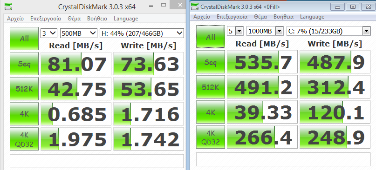This screenshot has height=170, width=376.
Task: Open Θέμα menu in right 0Fill window
Action: [260, 17]
